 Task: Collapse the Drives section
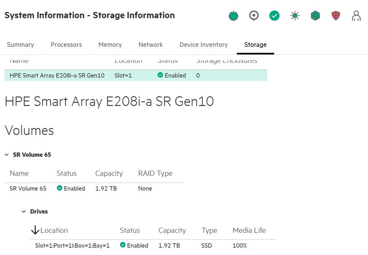[x=24, y=211]
